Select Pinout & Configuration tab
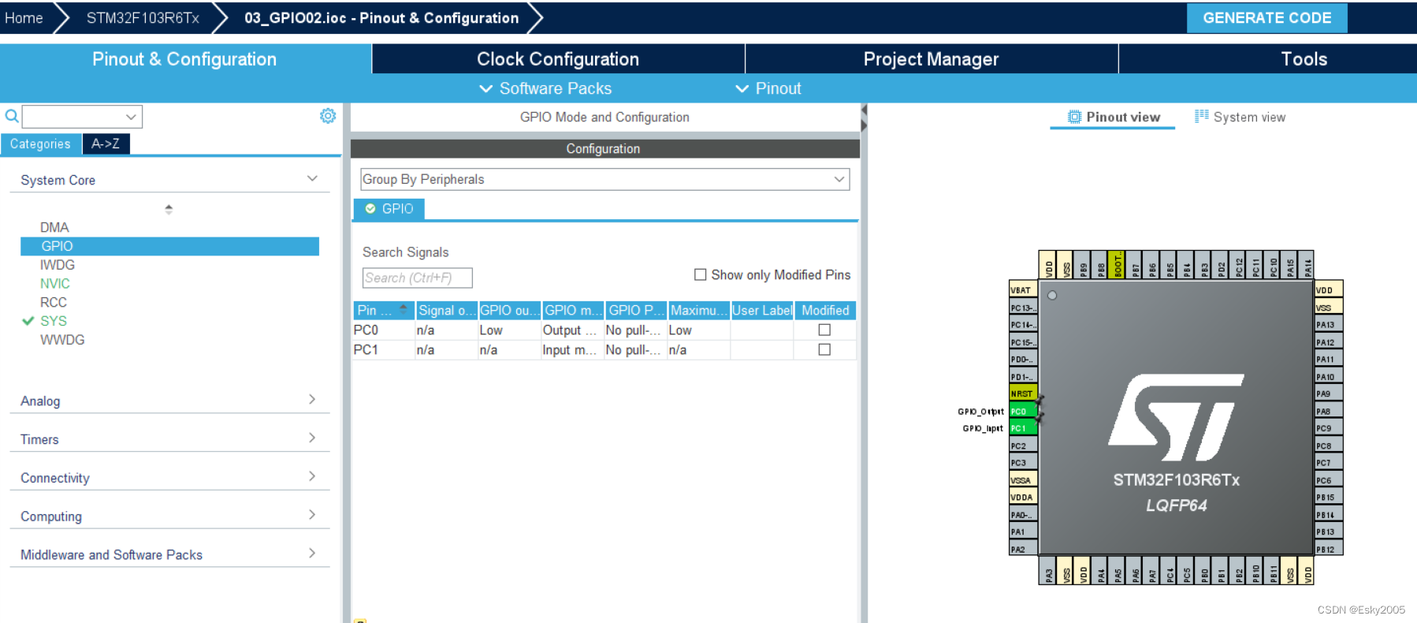Viewport: 1417px width, 623px height. pos(184,59)
